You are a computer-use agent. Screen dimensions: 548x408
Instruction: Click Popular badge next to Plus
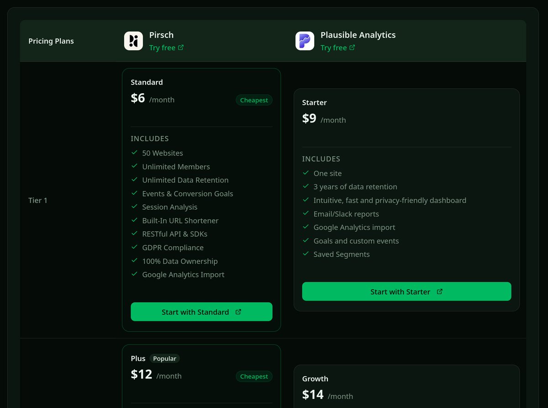[x=165, y=359]
